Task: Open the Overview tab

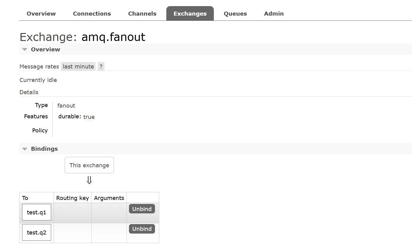Action: tap(41, 14)
